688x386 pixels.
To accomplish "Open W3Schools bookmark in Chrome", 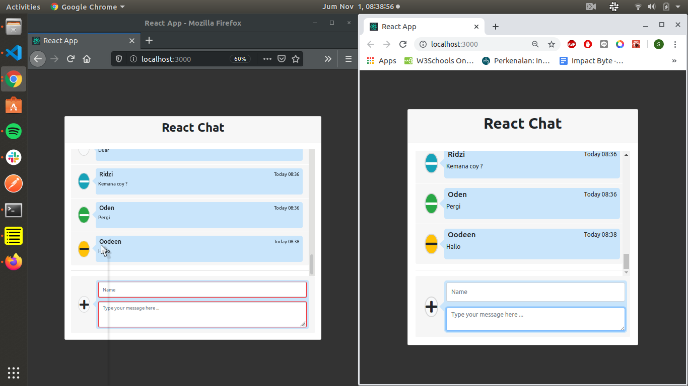I will 439,61.
